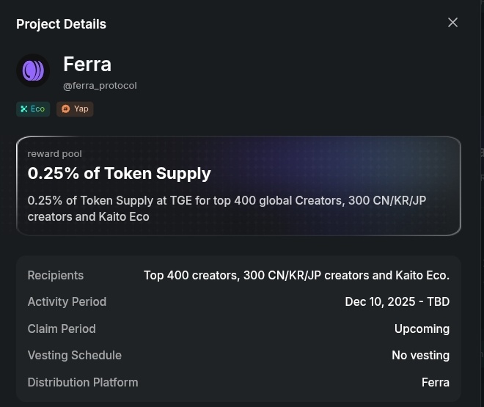Click the Distribution Platform label

83,382
